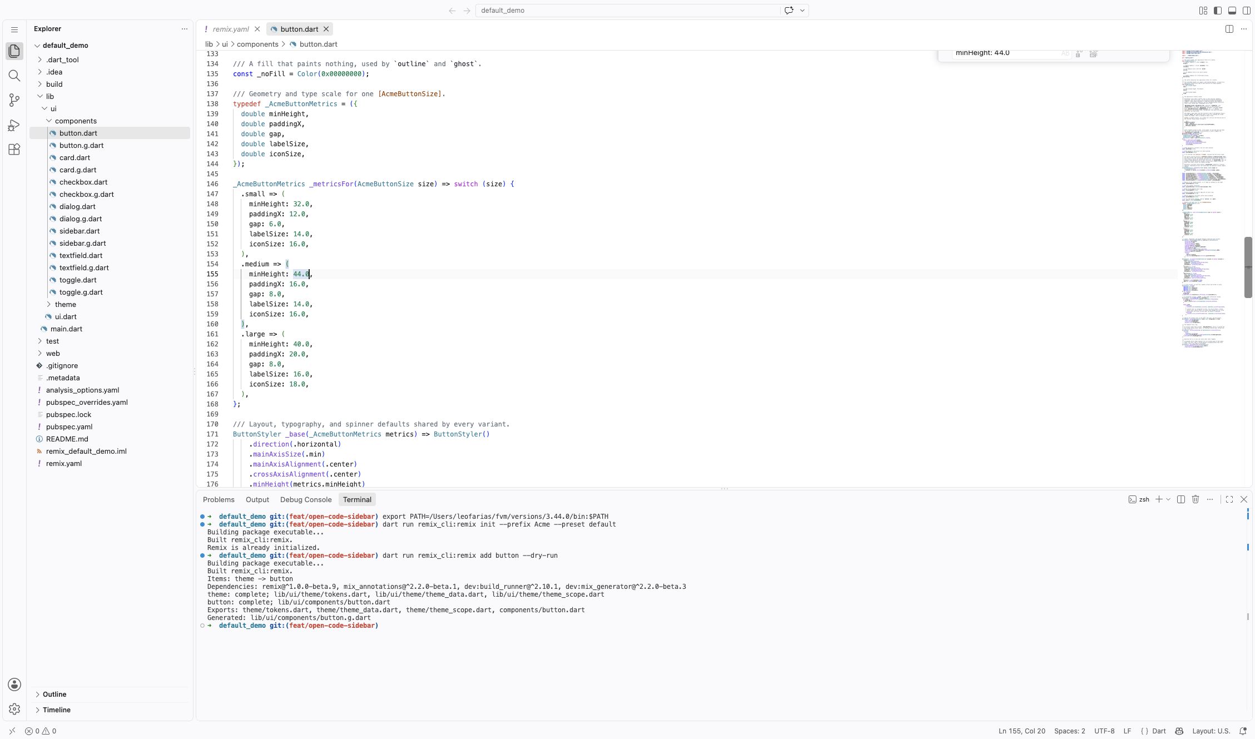
Task: Expand the .dart_tool folder
Action: [x=39, y=59]
